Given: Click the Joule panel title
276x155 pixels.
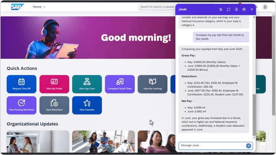Looking at the screenshot, I should click(x=183, y=9).
